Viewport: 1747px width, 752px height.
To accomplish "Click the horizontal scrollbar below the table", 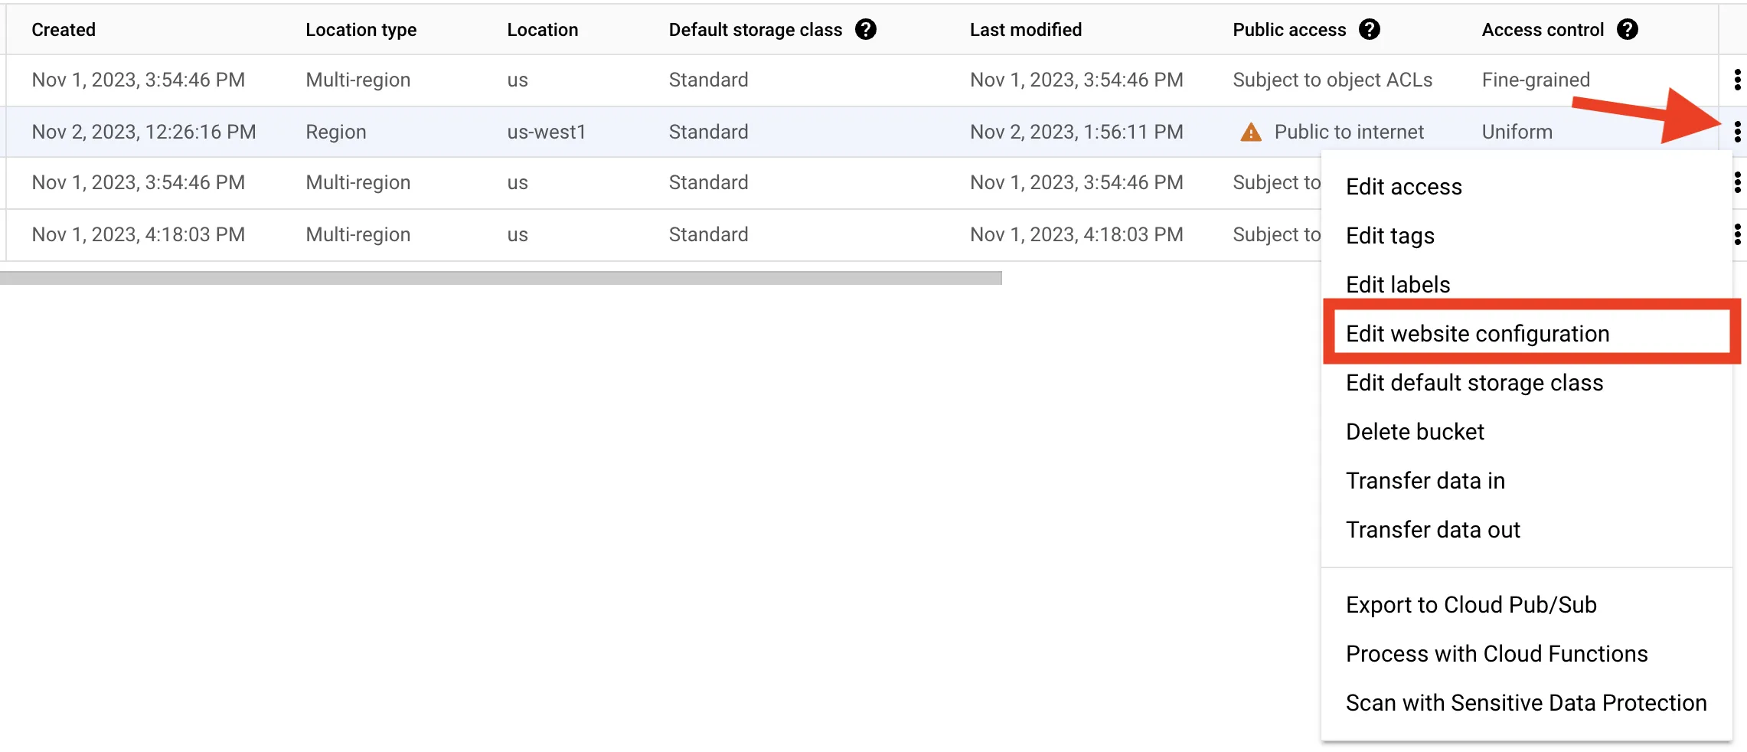I will pyautogui.click(x=501, y=278).
